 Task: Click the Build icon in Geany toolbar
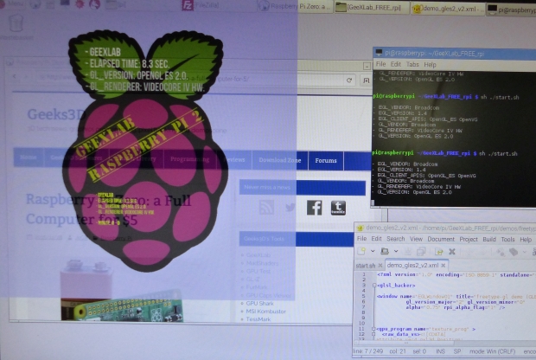514,252
